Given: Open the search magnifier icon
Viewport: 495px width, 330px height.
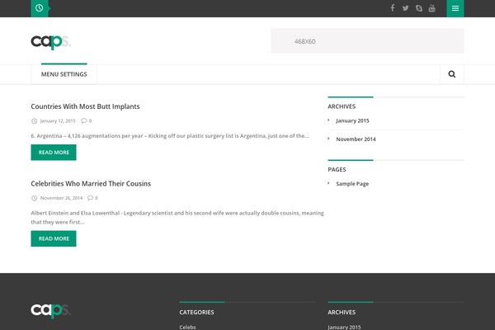Looking at the screenshot, I should click(x=452, y=74).
